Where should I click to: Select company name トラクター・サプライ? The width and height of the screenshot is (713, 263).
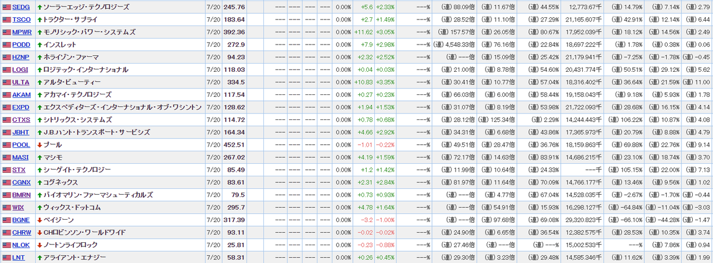point(72,20)
